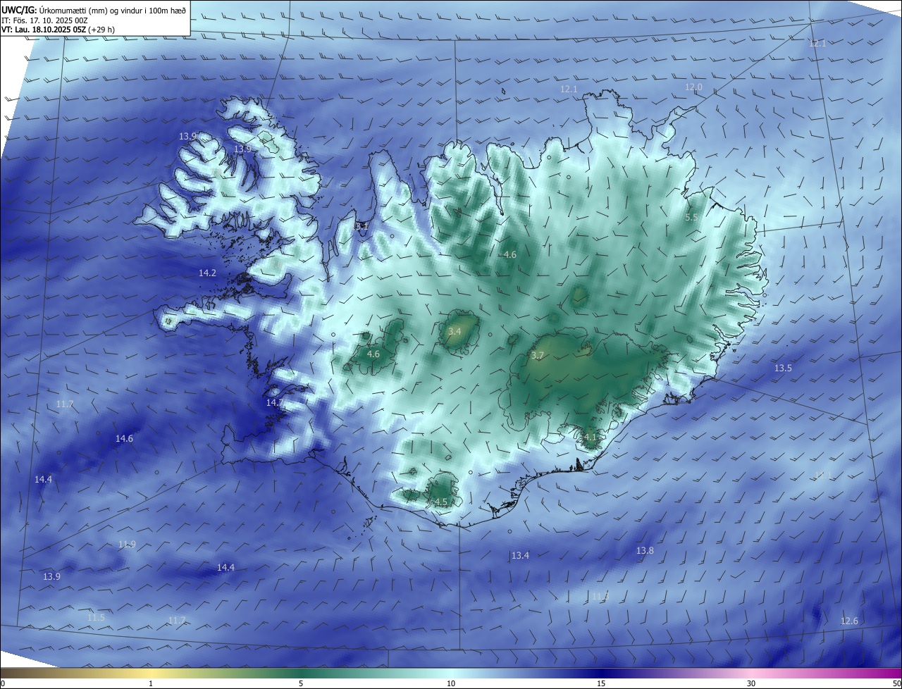Click the map title 'Úrkomumætti (mm) og vindur í 100m hæð'
This screenshot has height=689, width=902.
(x=113, y=10)
